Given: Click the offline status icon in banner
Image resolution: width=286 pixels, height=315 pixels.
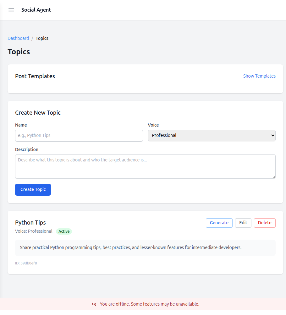Looking at the screenshot, I should (x=94, y=304).
